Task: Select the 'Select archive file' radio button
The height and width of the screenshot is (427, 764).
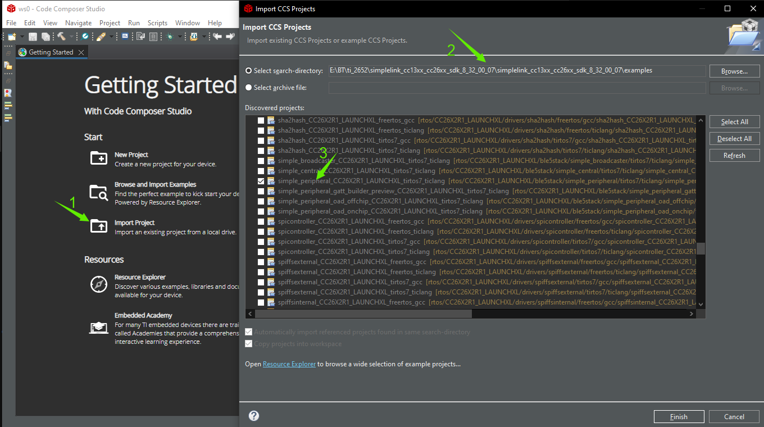Action: coord(249,88)
